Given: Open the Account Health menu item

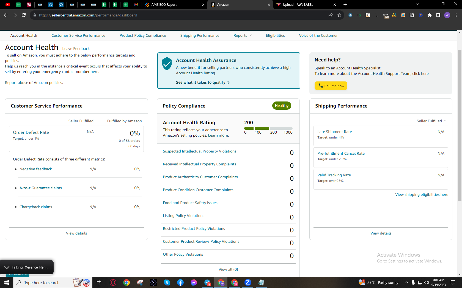Looking at the screenshot, I should (24, 35).
